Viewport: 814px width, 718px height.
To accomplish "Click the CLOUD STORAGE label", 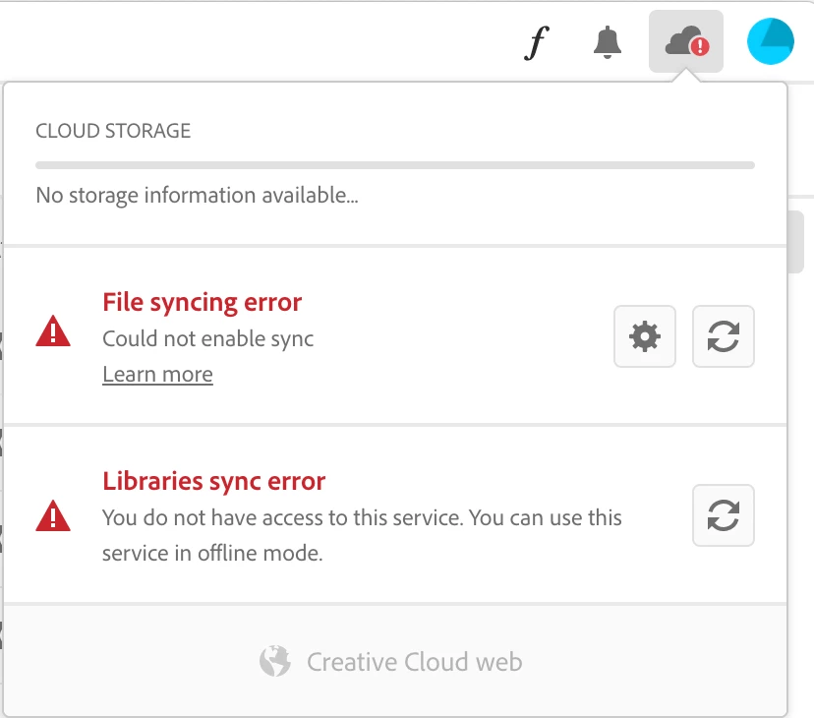I will 113,131.
